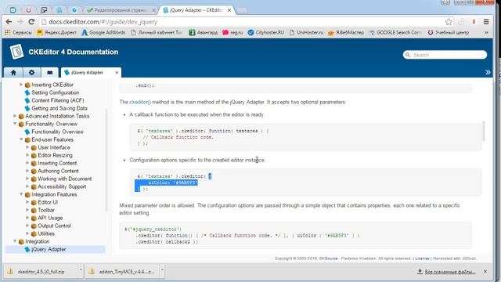Image resolution: width=501 pixels, height=282 pixels.
Task: Open Setting Configuration guide
Action: click(55, 92)
